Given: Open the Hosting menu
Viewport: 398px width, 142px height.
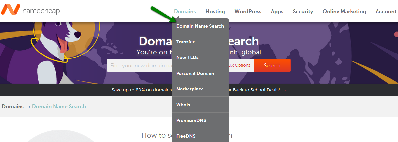Looking at the screenshot, I should [215, 11].
